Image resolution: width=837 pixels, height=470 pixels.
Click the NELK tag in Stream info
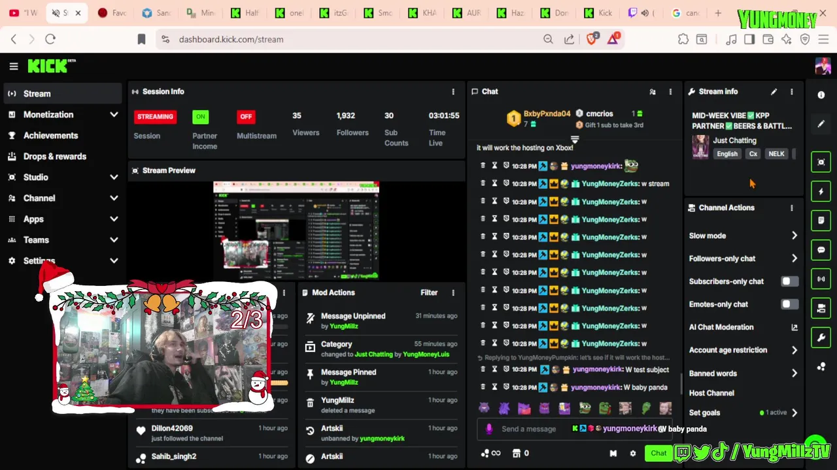776,154
